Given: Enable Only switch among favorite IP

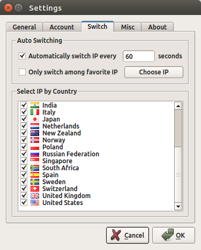Looking at the screenshot, I should [x=22, y=72].
